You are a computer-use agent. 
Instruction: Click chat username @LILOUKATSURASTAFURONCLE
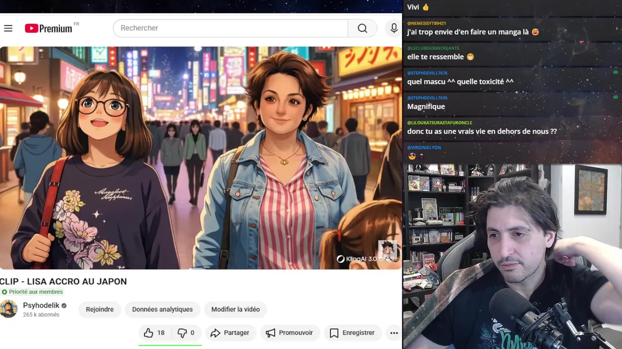coord(439,123)
